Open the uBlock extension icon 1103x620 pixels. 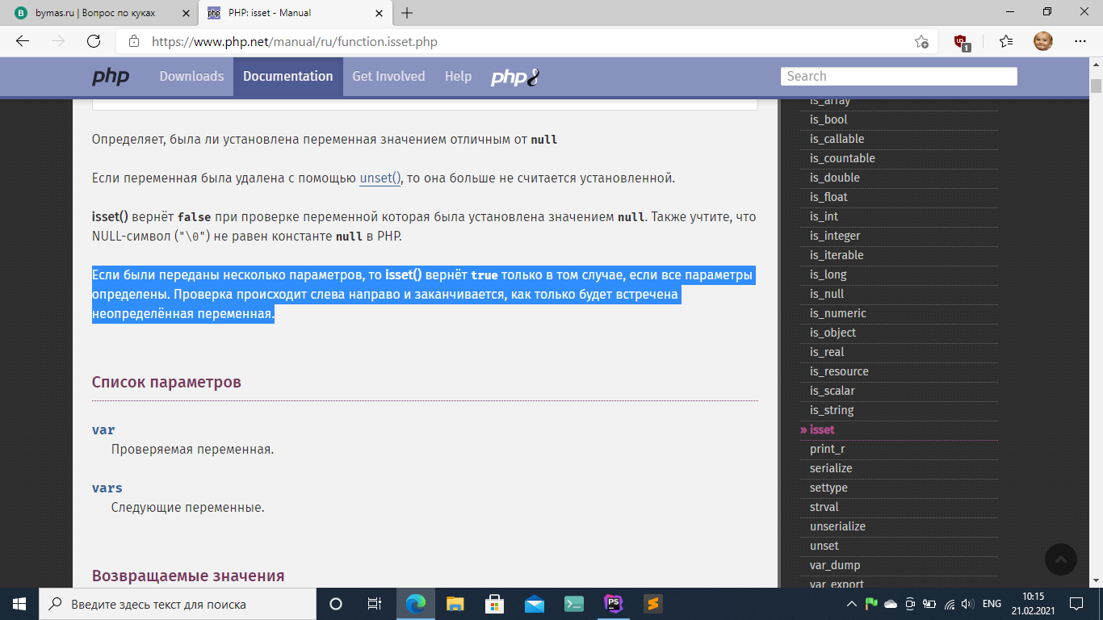[x=961, y=41]
